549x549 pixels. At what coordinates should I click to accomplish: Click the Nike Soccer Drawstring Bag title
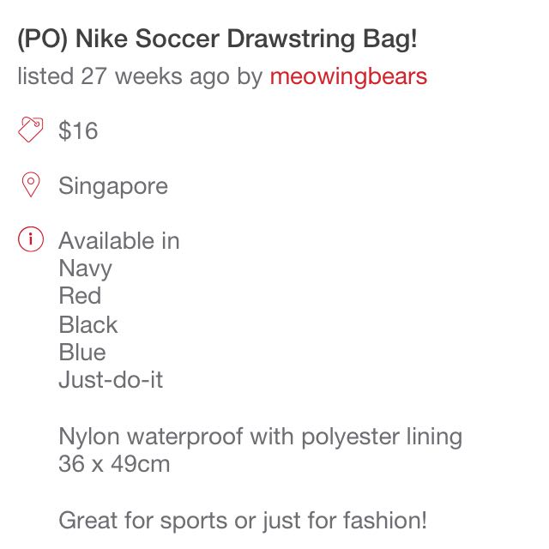coord(217,39)
